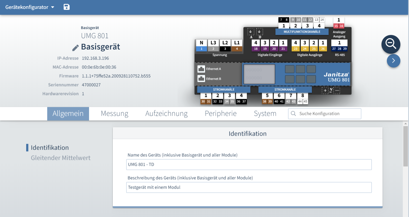Open the Peripherie tab
The width and height of the screenshot is (409, 217).
click(x=221, y=113)
